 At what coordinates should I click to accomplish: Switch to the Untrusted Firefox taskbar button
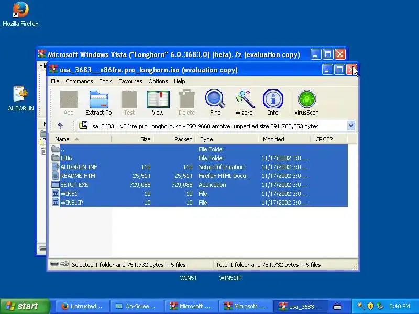click(82, 306)
